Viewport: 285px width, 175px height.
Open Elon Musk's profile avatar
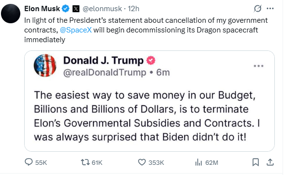11,14
